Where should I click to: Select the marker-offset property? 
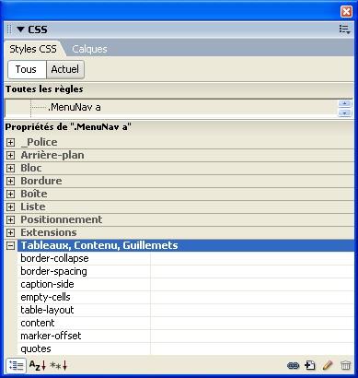pos(51,336)
